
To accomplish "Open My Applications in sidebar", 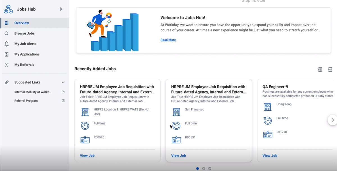I will point(35,54).
